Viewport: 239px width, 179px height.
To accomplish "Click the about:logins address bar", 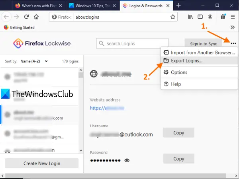I will tap(113, 17).
